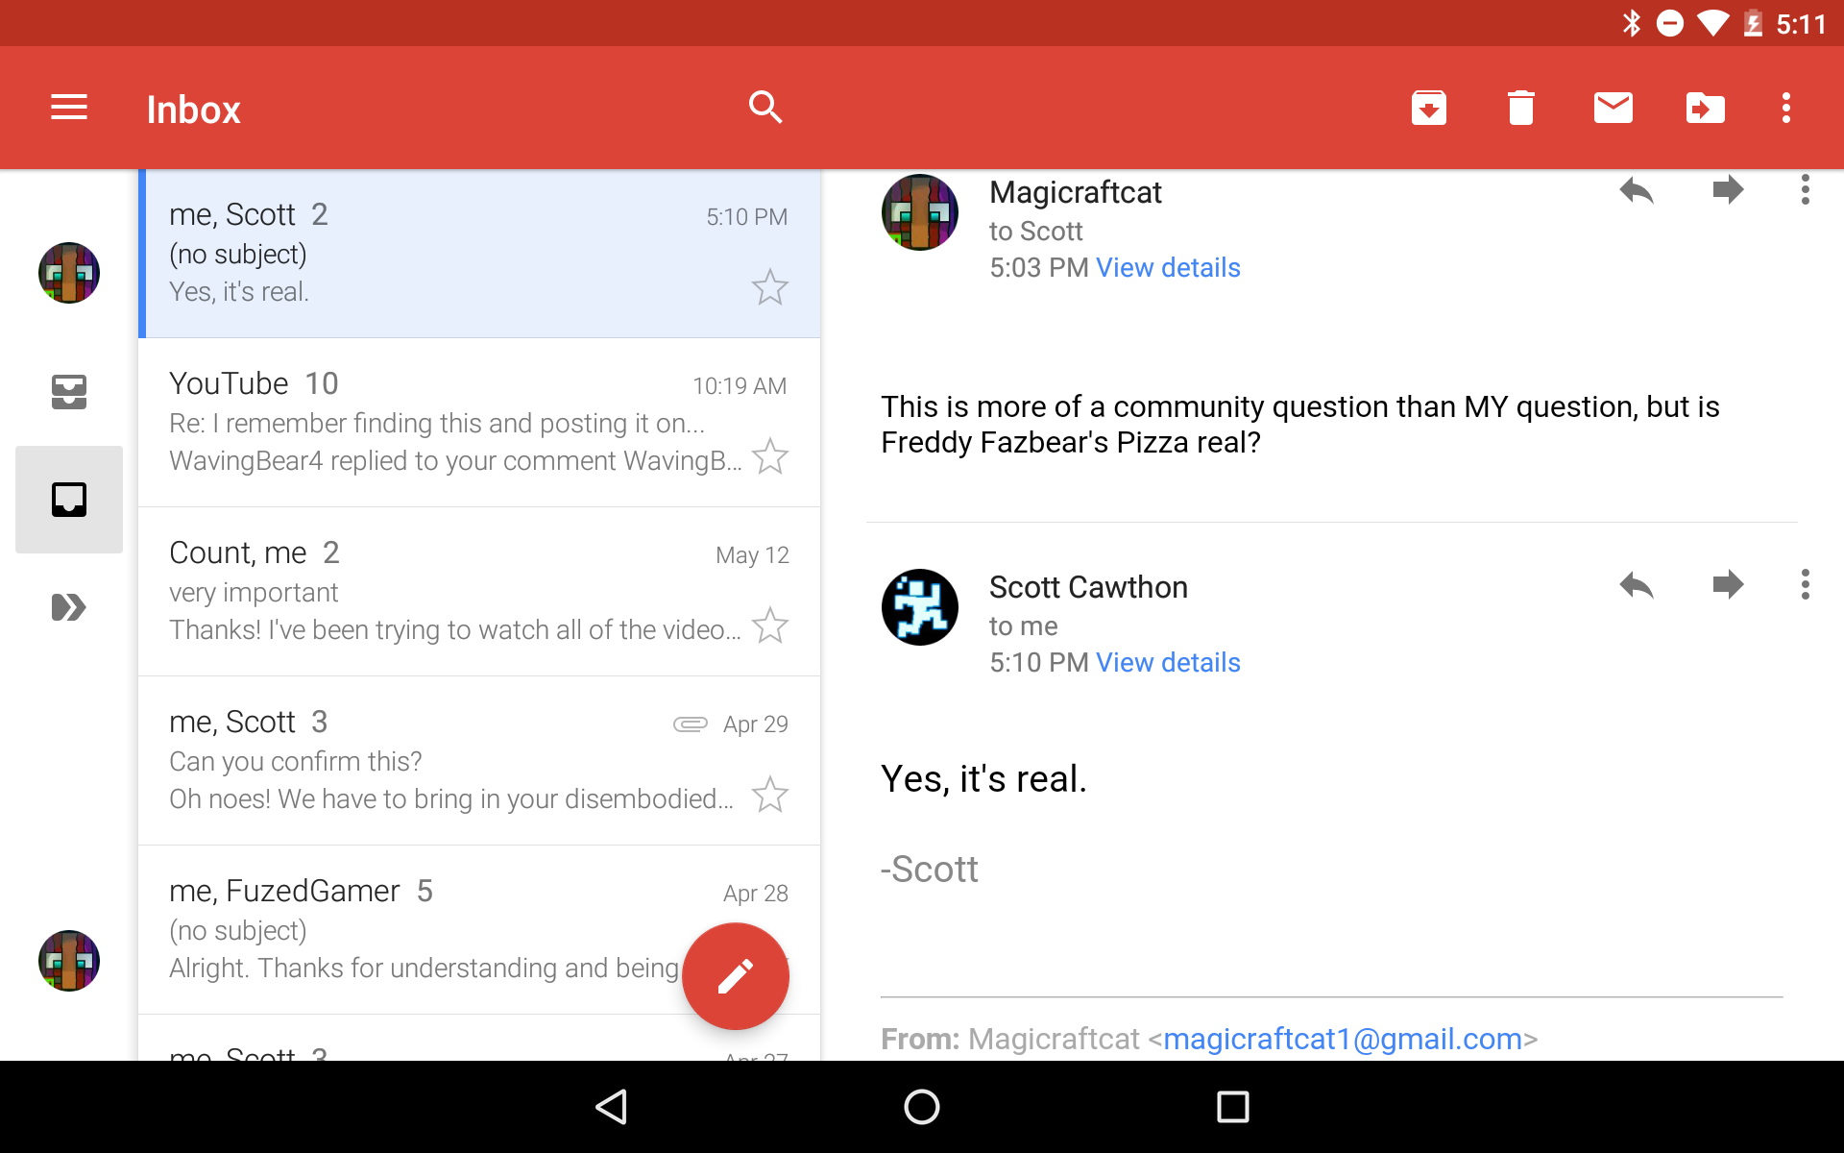
Task: Mark conversation as unread envelope icon
Action: tap(1613, 108)
